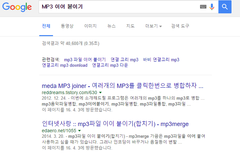
Task: Click related search 연결 고리 mp3
Action: [x=125, y=60]
